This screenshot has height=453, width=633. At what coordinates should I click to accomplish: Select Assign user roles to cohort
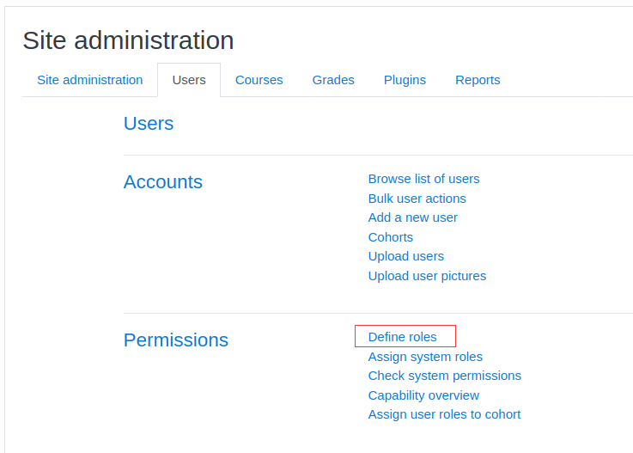click(444, 414)
